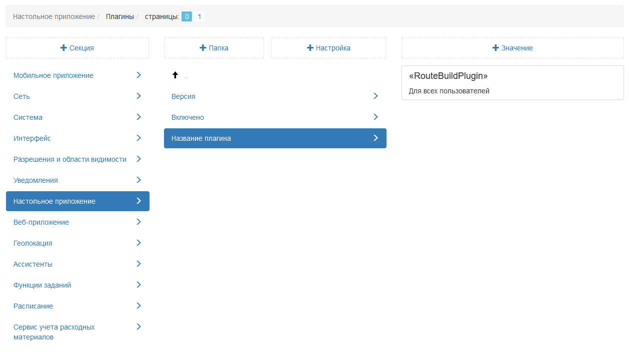Open the RouteBuildPlugin value card
The image size is (629, 354).
click(512, 82)
